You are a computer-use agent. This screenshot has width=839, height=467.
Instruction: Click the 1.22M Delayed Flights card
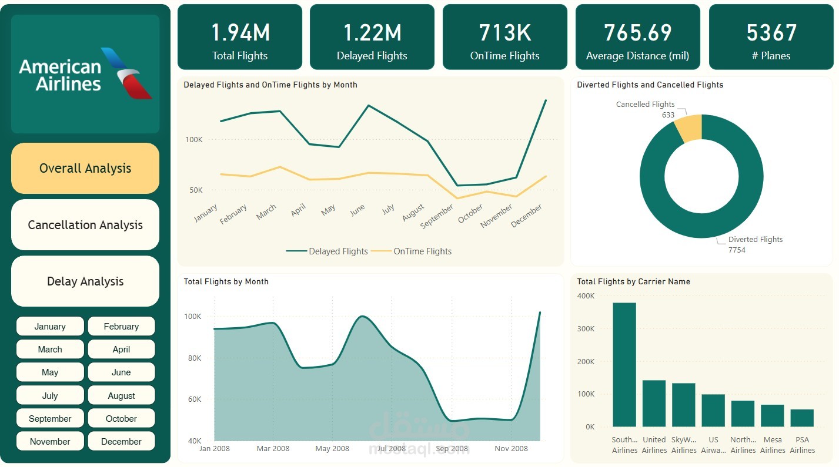point(372,37)
